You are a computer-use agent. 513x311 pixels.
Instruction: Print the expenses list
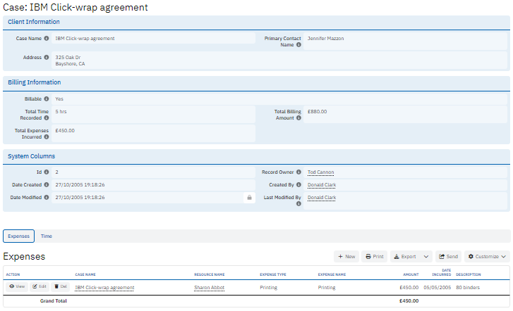click(x=375, y=257)
